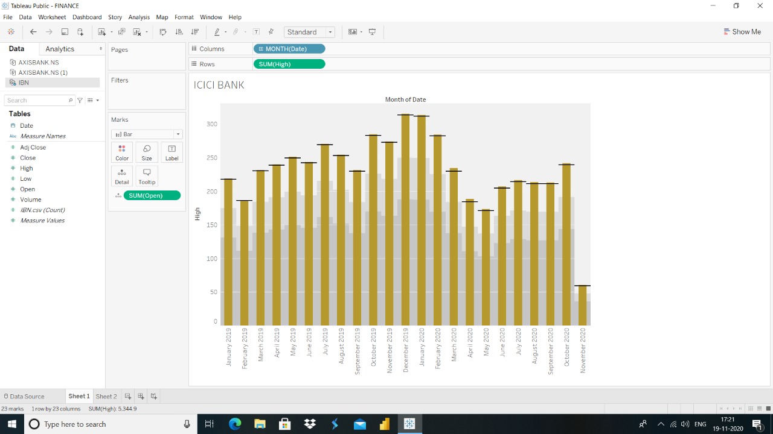
Task: Add a new data source icon
Action: pyautogui.click(x=80, y=32)
